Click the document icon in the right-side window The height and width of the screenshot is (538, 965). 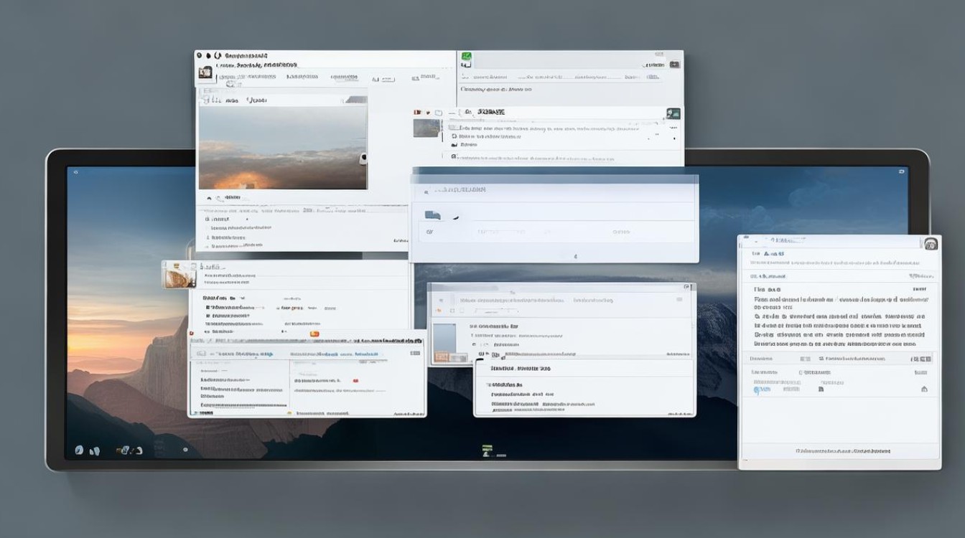(821, 389)
